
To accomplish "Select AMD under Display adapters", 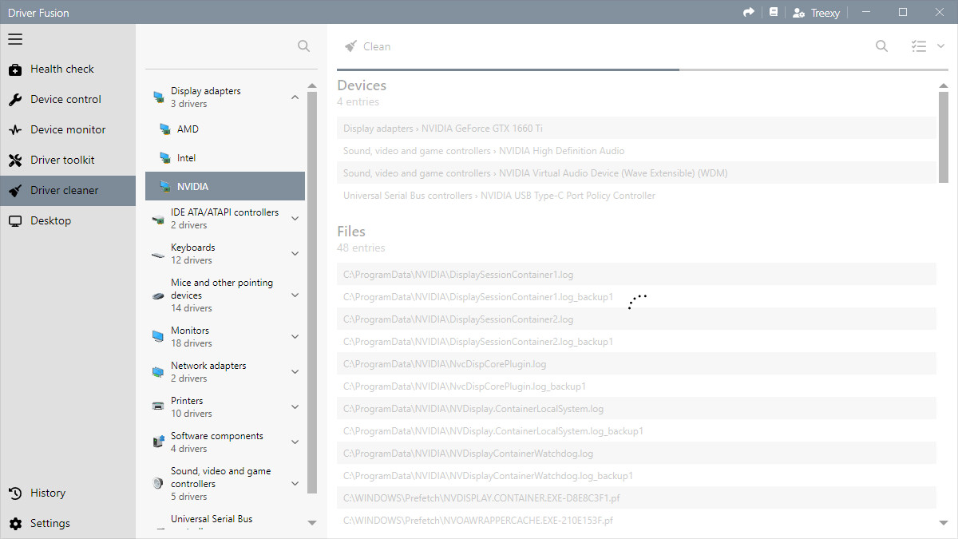I will (x=188, y=129).
